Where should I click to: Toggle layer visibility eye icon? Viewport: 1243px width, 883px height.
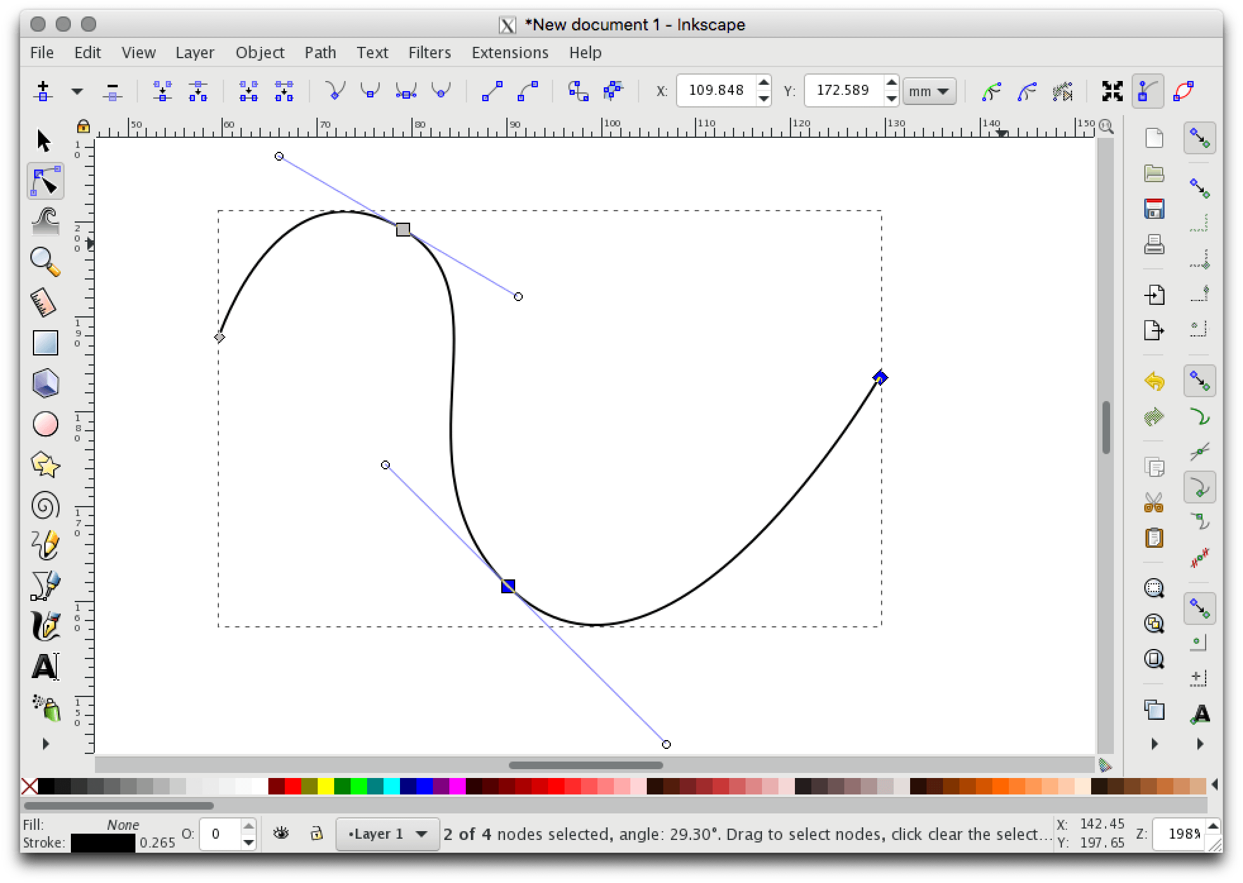pyautogui.click(x=281, y=833)
